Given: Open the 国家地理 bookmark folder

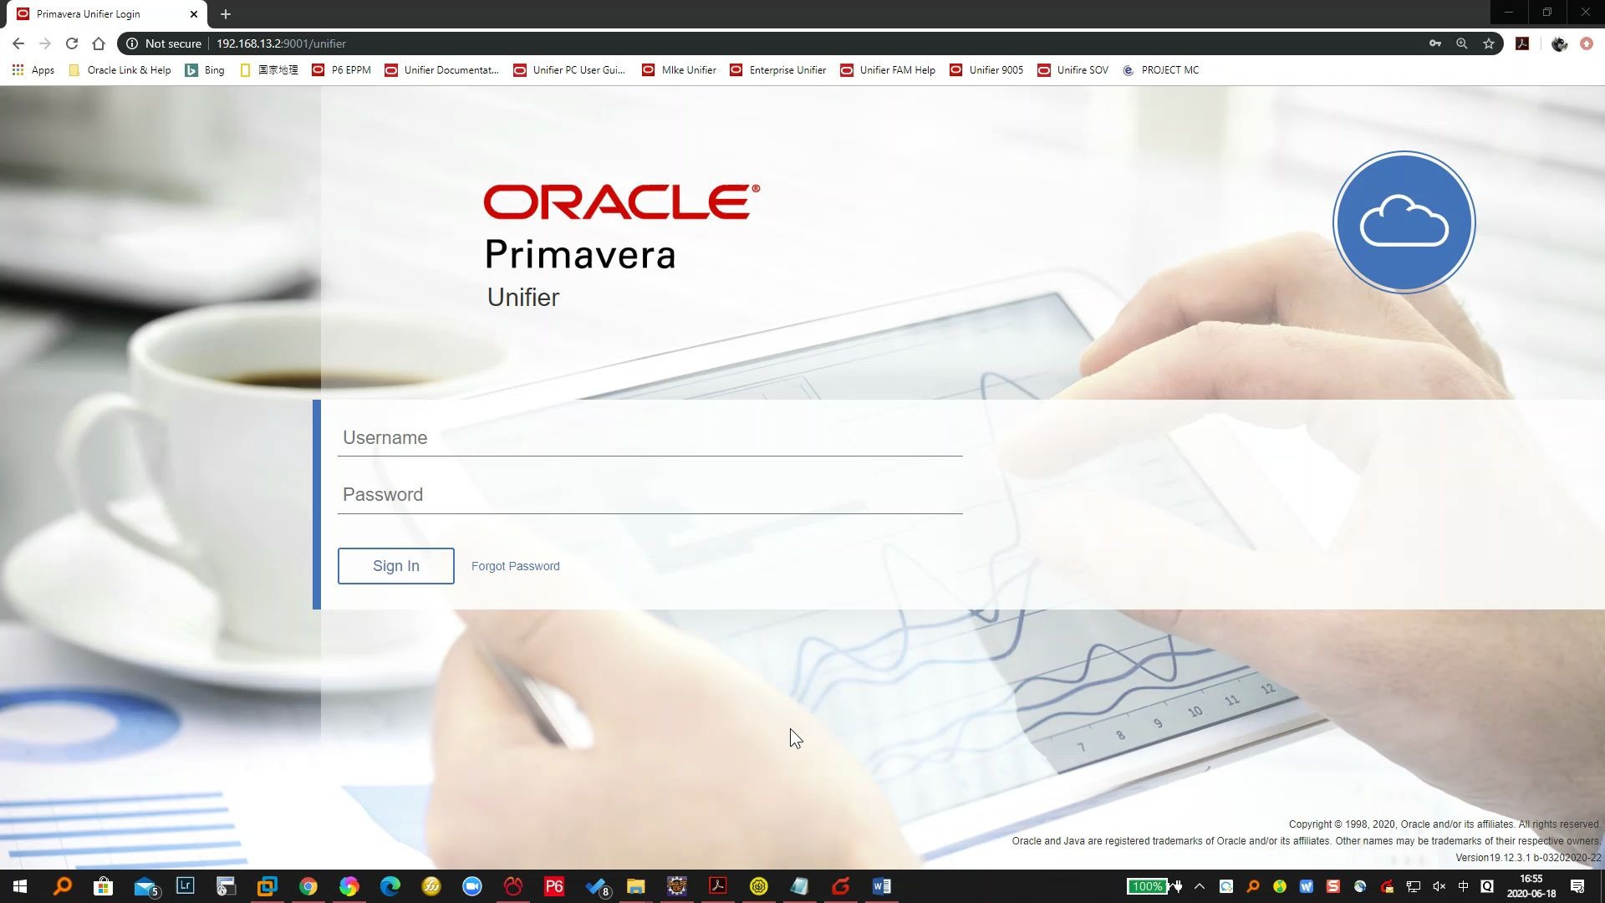Looking at the screenshot, I should [269, 70].
